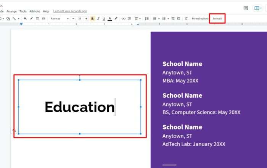The width and height of the screenshot is (267, 168).
Task: Open line spacing options
Action: (147, 19)
